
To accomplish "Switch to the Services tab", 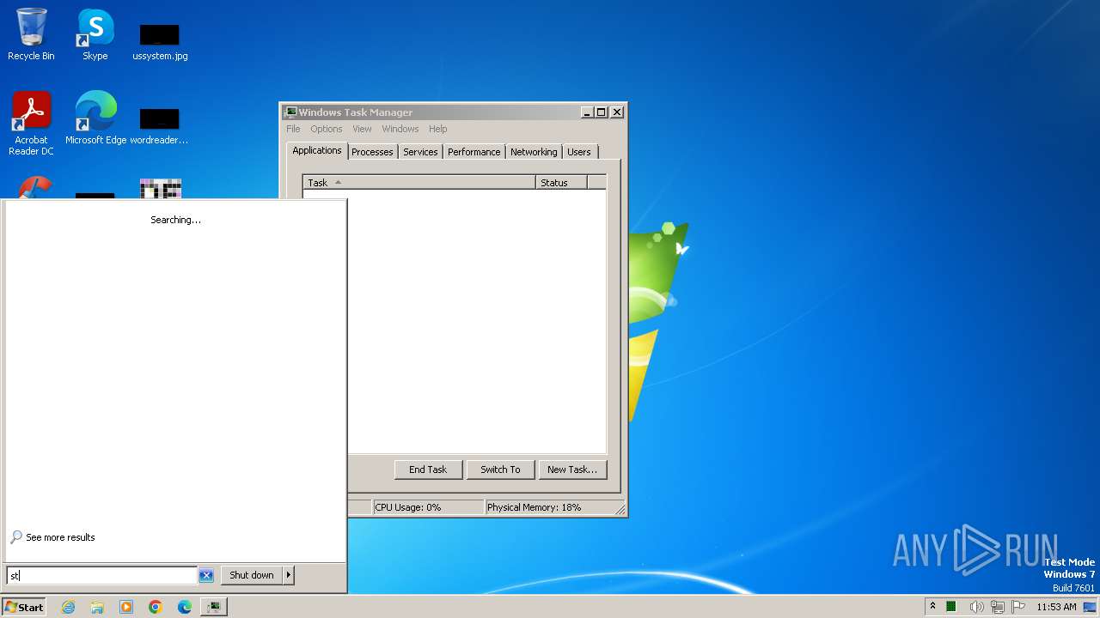I will 420,152.
